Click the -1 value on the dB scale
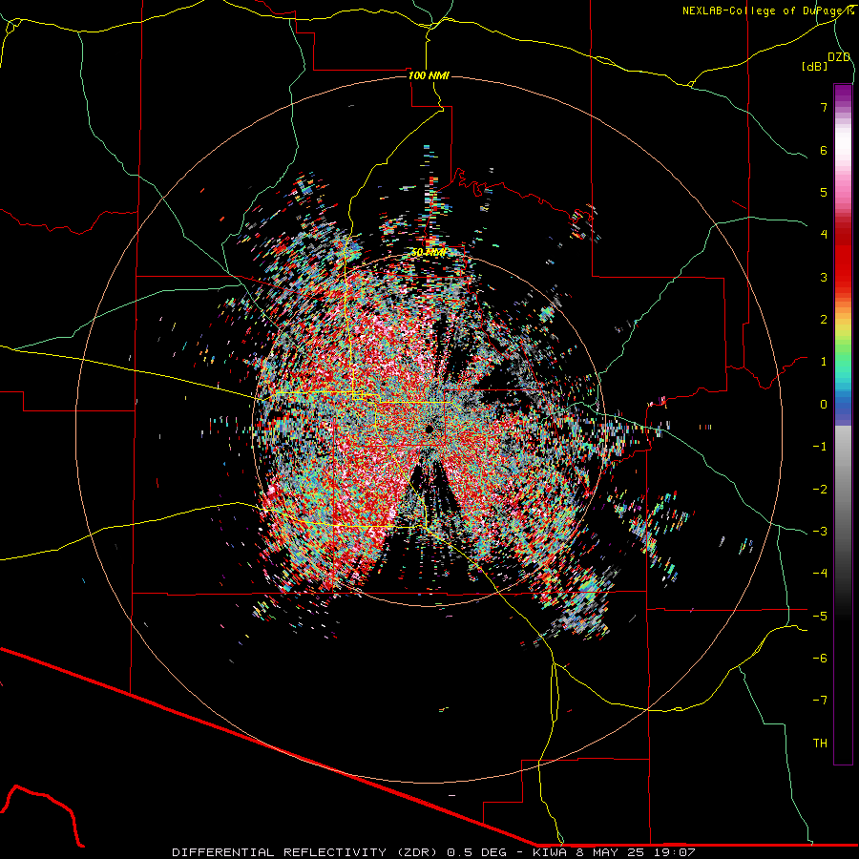The width and height of the screenshot is (859, 859). 820,447
